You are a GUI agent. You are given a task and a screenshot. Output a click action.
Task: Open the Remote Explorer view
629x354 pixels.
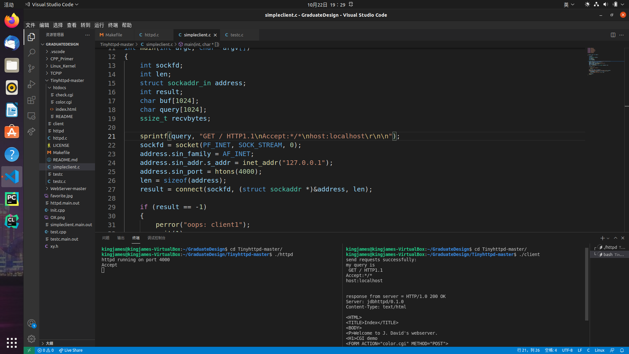click(31, 116)
